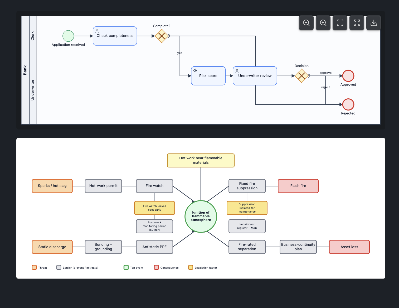399x308 pixels.
Task: Click the 'reject' flow label
Action: pyautogui.click(x=325, y=87)
